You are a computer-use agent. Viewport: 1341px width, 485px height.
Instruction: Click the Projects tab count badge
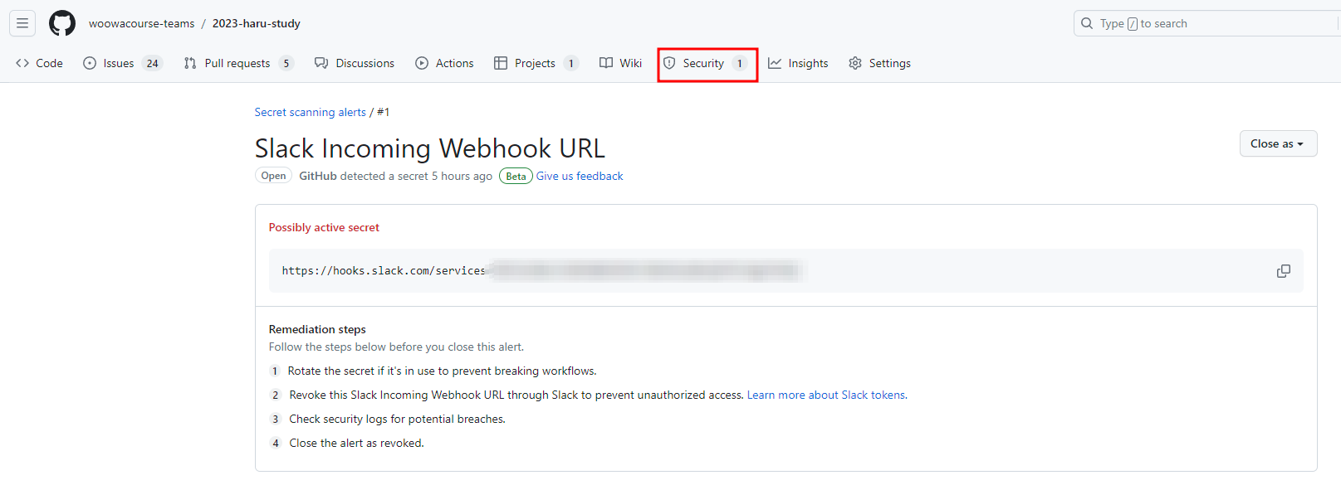[571, 63]
